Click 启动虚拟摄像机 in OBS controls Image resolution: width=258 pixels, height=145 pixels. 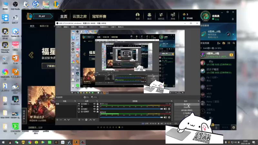coord(187,110)
